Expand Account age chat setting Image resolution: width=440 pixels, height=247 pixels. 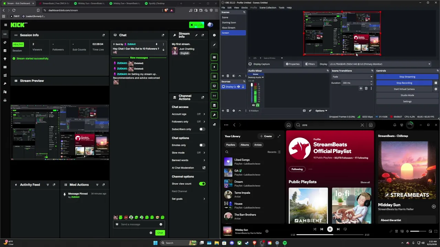coord(204,114)
